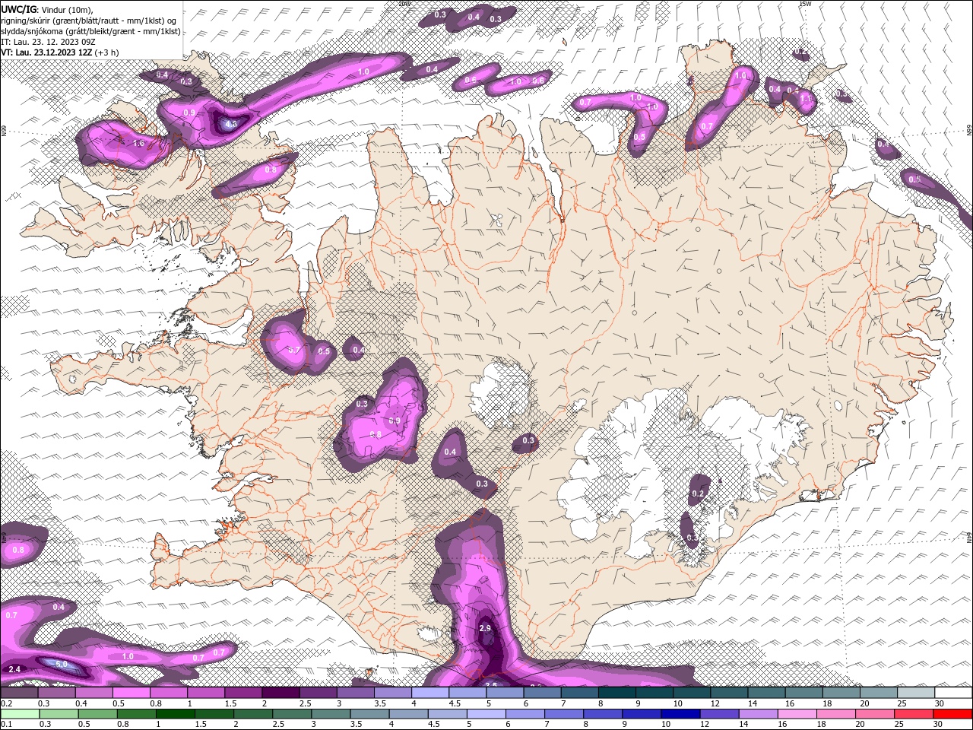
Task: Click the '2.9' precipitation value on the map
Action: click(x=485, y=628)
